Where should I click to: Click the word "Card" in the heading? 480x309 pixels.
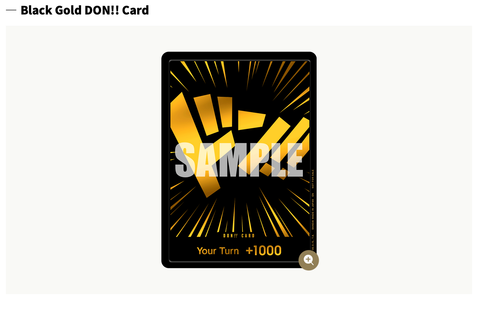(136, 10)
